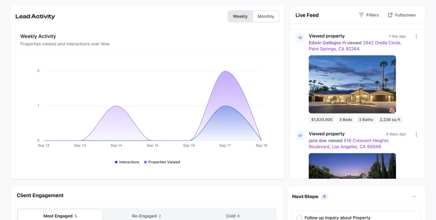436x220 pixels.
Task: Click the 3 Beds tag
Action: click(346, 120)
